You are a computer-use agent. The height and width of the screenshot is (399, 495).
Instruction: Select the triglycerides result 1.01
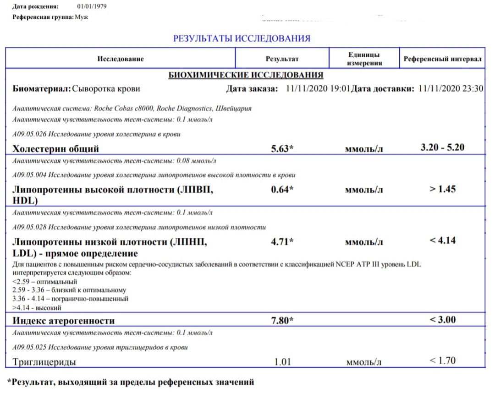(283, 362)
